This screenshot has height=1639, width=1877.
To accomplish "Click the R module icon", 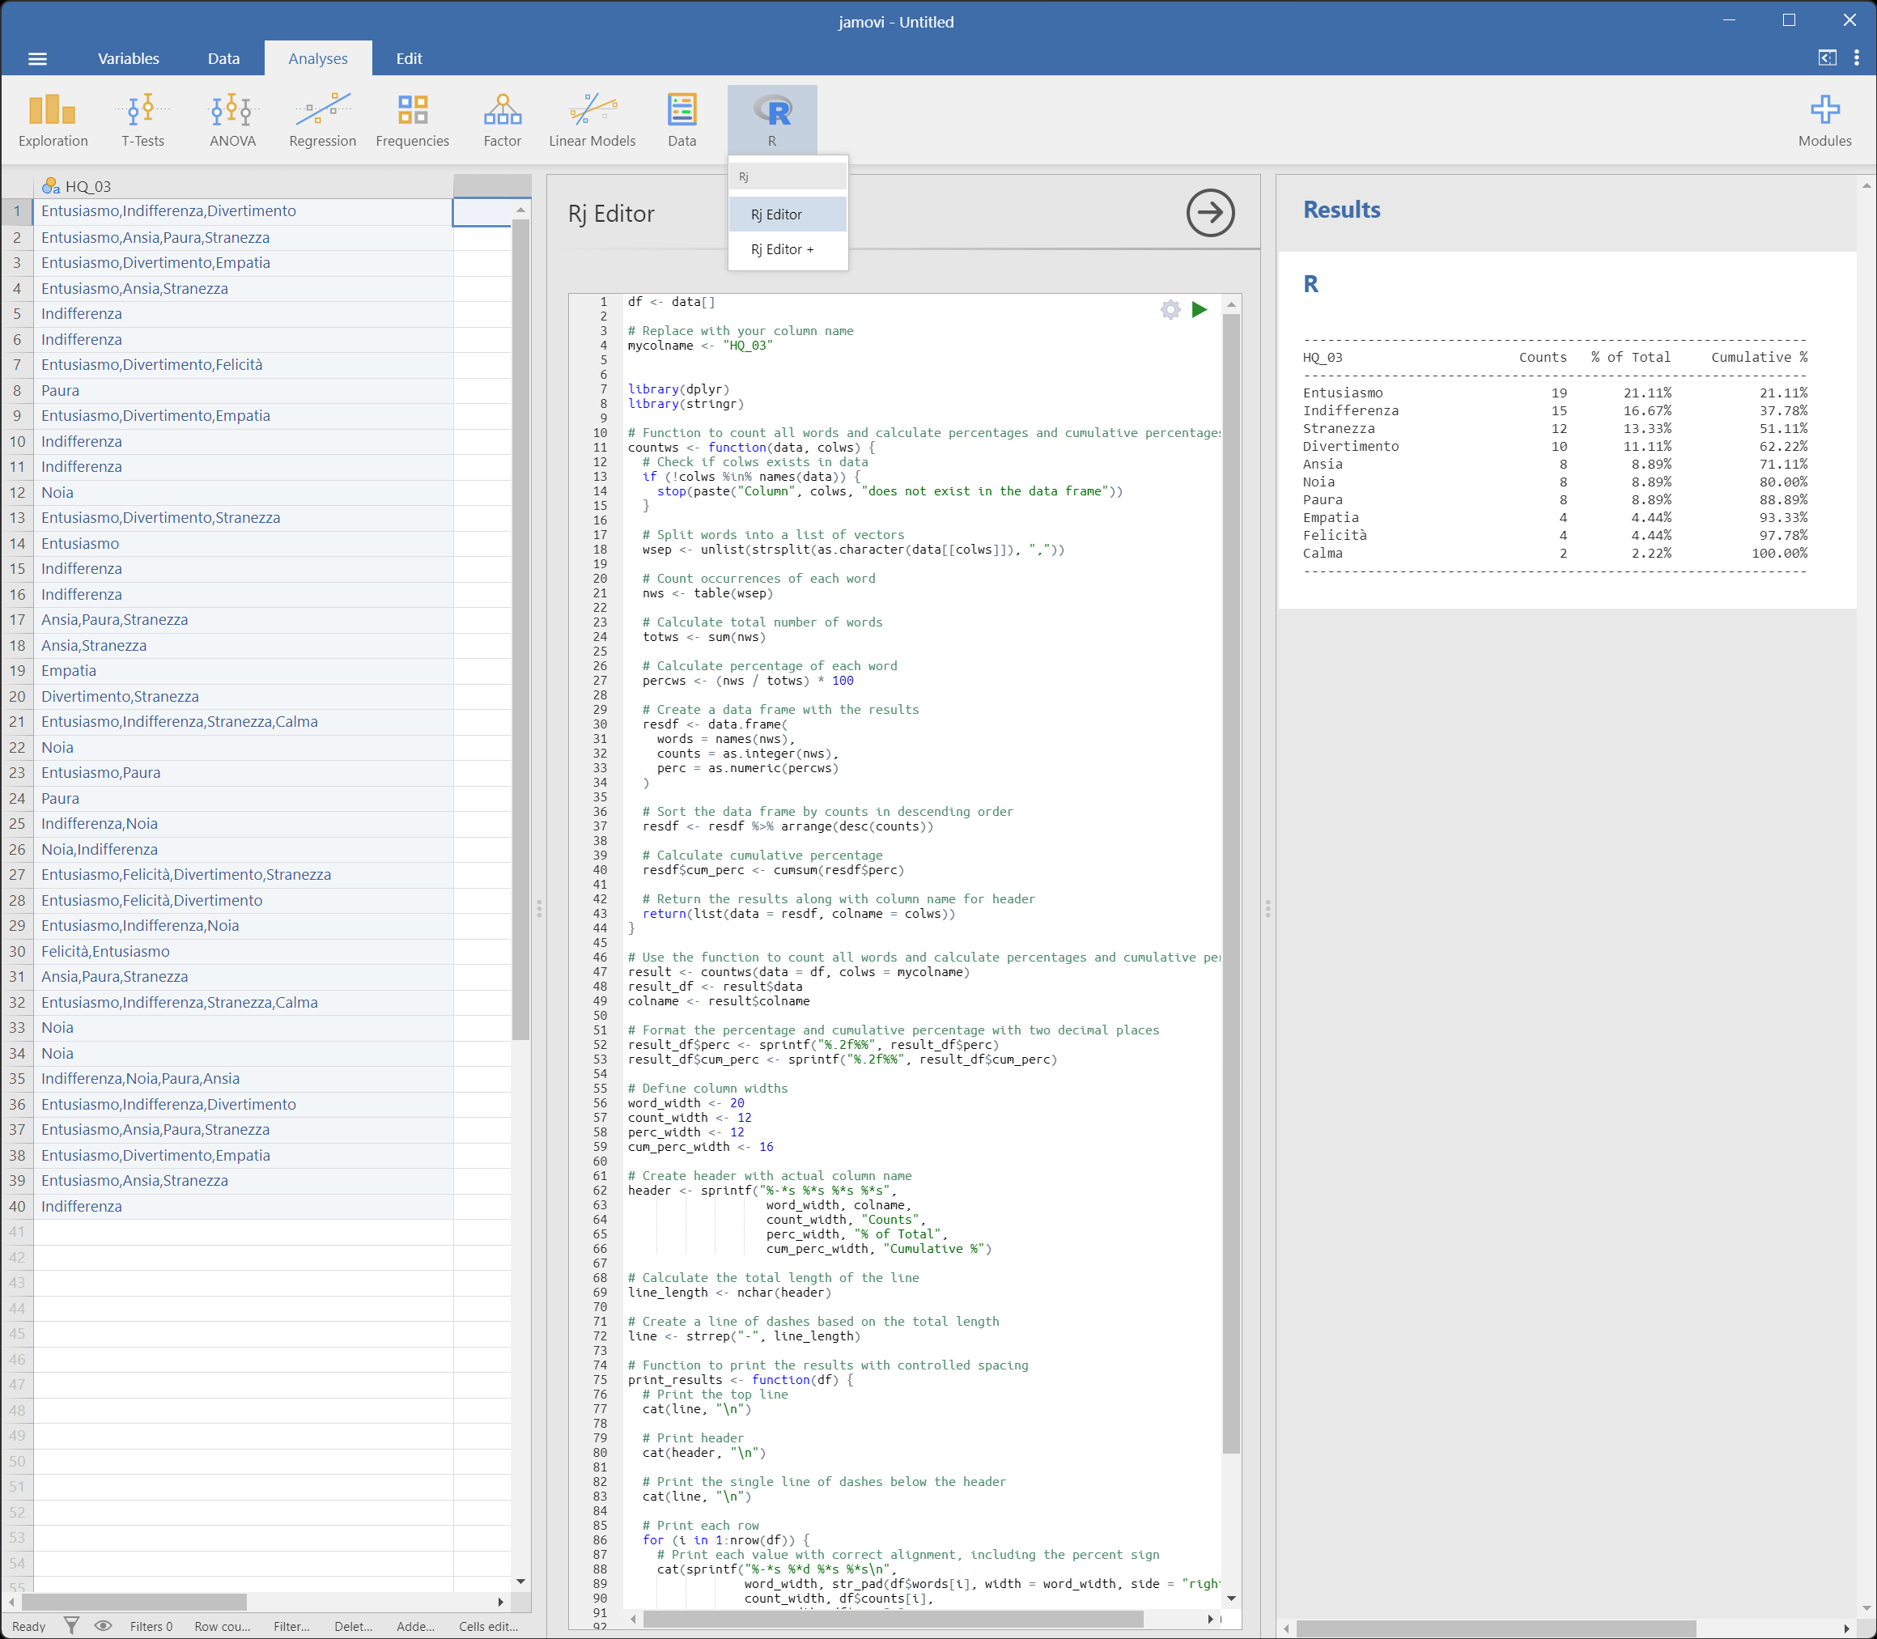I will (x=772, y=119).
